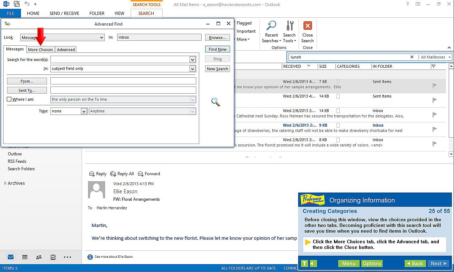Image resolution: width=454 pixels, height=272 pixels.
Task: Open Outlook Help question mark icon
Action: [x=408, y=4]
